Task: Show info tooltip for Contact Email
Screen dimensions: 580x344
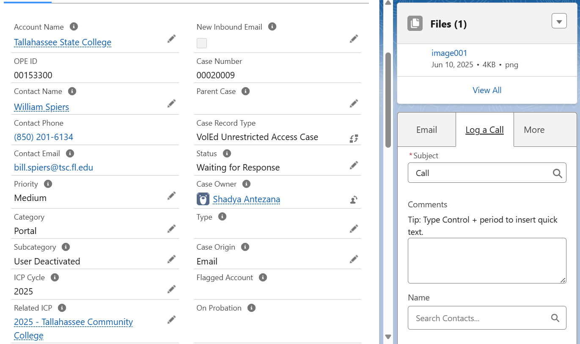Action: point(70,154)
